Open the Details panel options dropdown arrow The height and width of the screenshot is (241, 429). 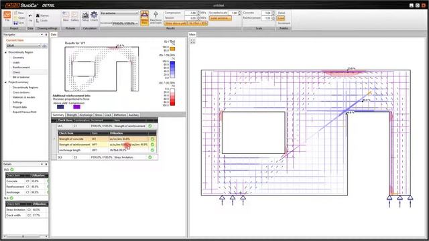[x=42, y=164]
